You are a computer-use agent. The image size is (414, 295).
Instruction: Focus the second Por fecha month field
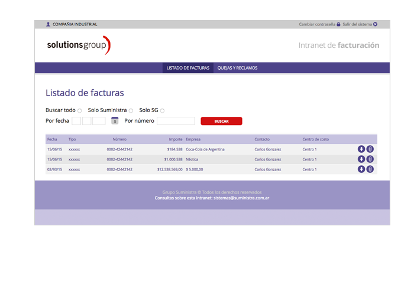(86, 121)
